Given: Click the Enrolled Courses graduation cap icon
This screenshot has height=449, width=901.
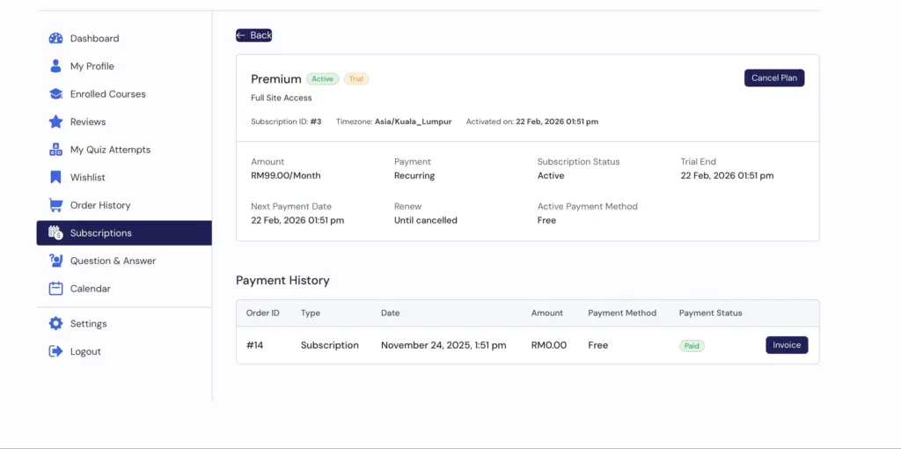Looking at the screenshot, I should pyautogui.click(x=55, y=94).
